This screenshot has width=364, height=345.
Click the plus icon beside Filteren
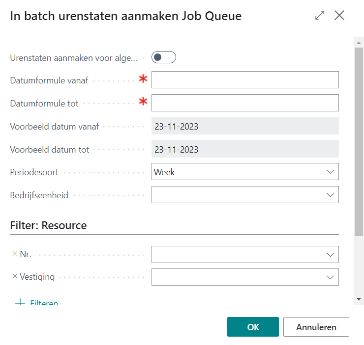click(20, 303)
